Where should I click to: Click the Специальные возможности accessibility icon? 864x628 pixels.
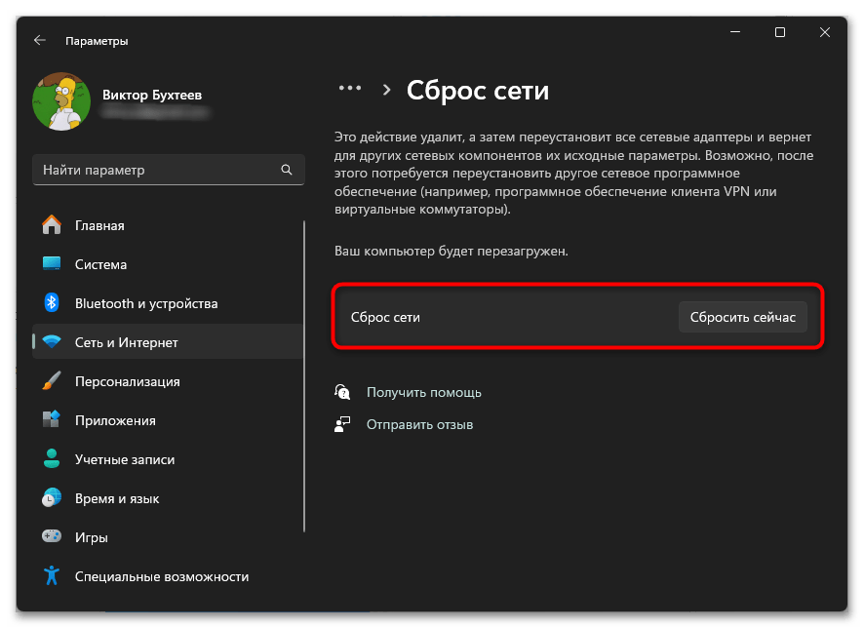(x=52, y=576)
